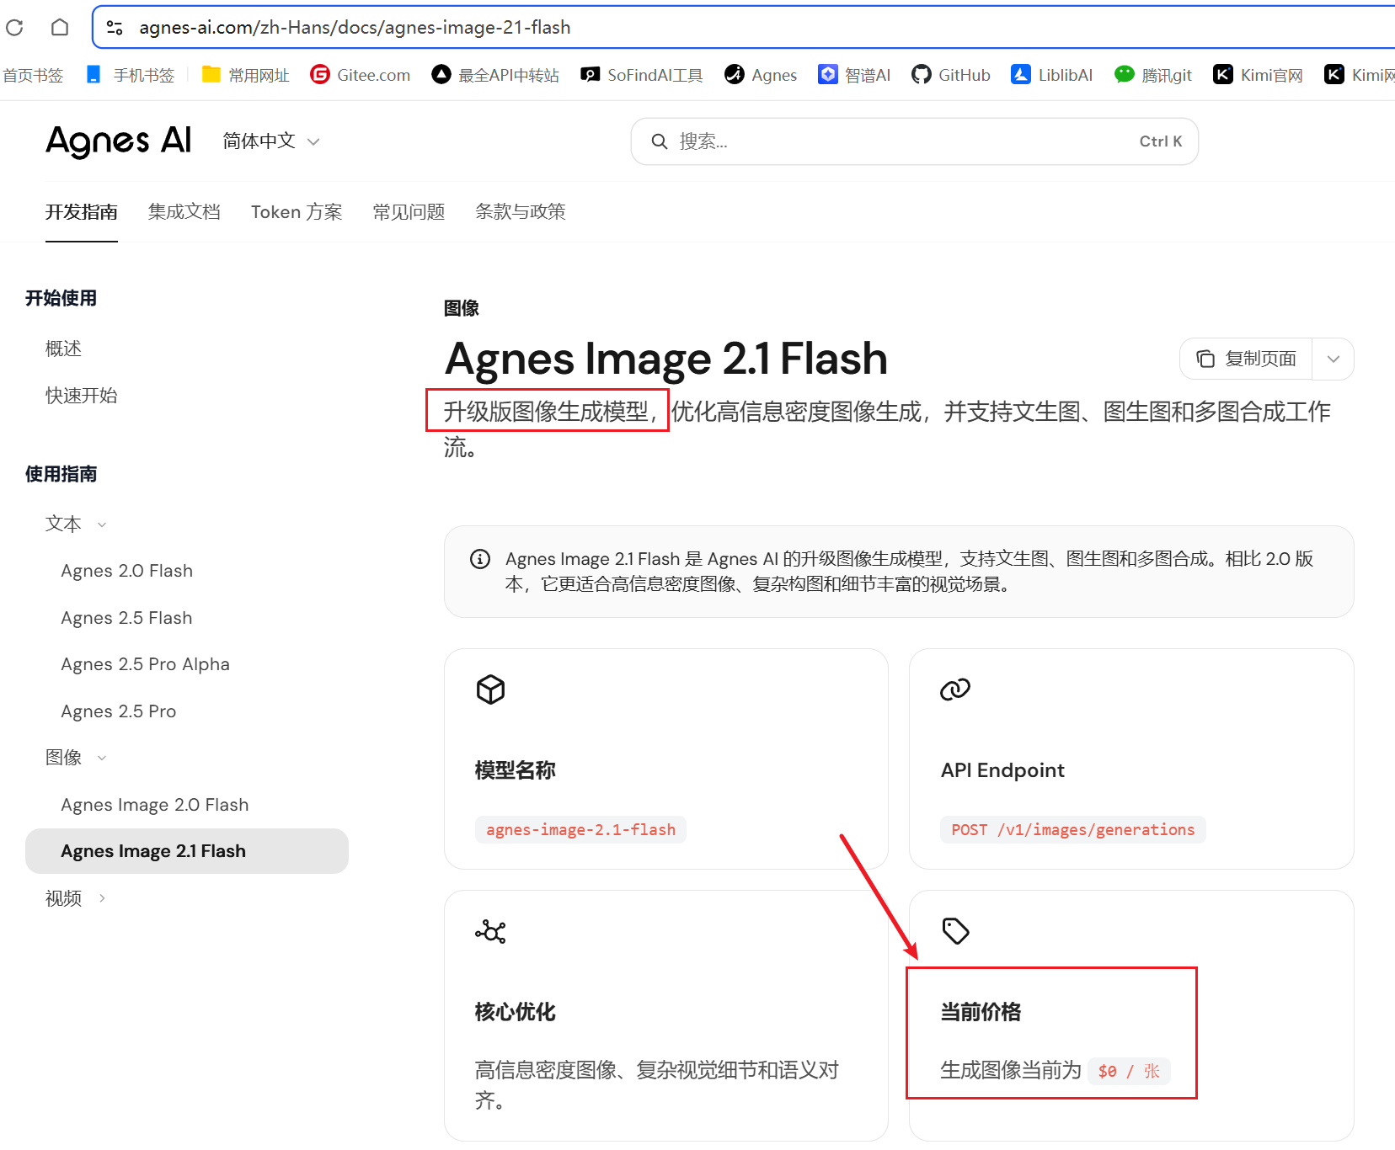Click the 图像 breadcrumb label above title
1395x1150 pixels.
(462, 308)
